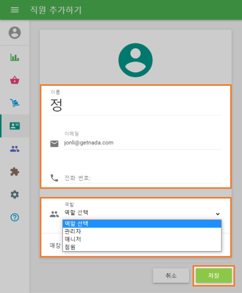Click the phone icon beside the phone number field

[54, 178]
